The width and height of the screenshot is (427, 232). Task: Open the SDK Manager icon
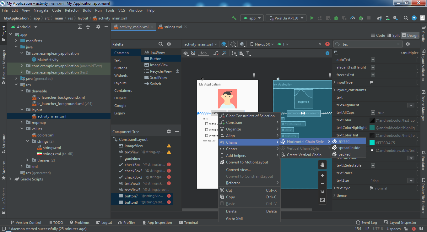click(x=396, y=18)
